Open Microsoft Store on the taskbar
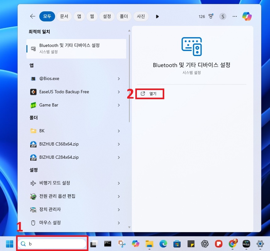 177,244
